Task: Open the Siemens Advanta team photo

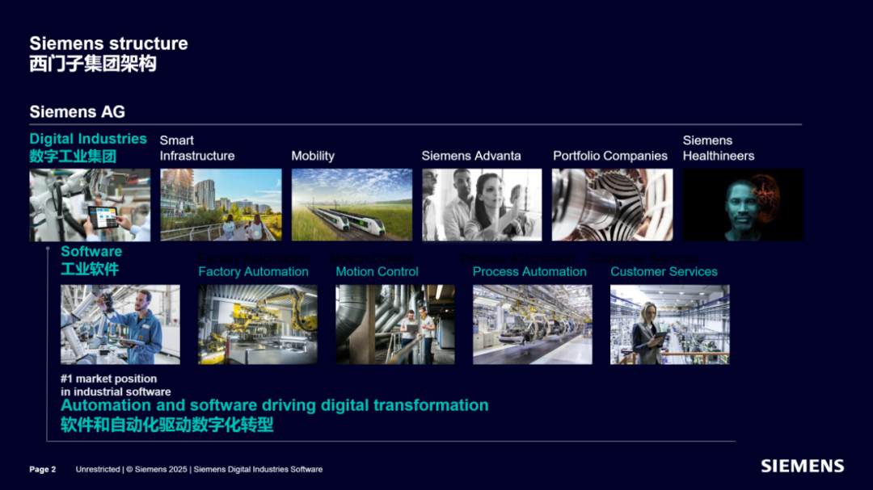Action: 482,205
